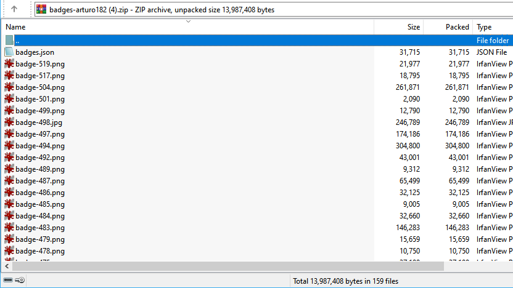Select file badge-494.png
The height and width of the screenshot is (288, 513).
[x=40, y=146]
